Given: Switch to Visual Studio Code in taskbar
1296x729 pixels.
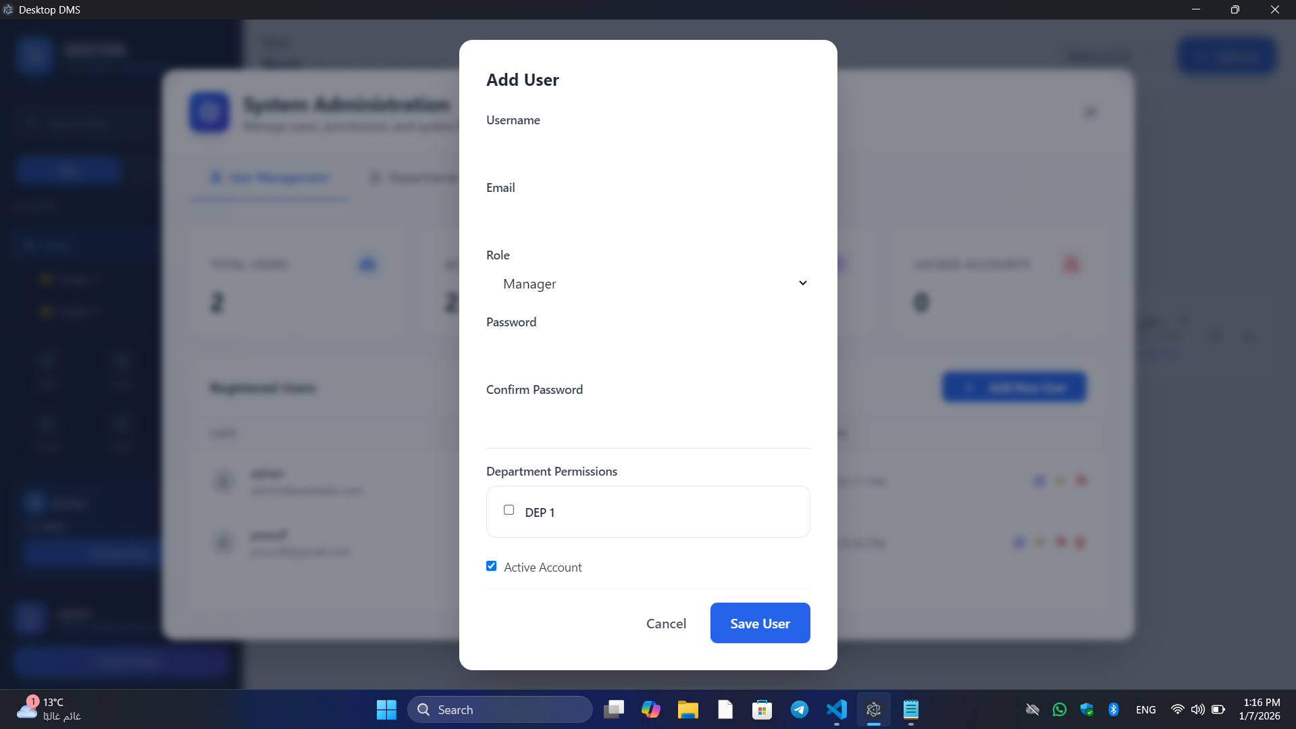Looking at the screenshot, I should coord(837,709).
